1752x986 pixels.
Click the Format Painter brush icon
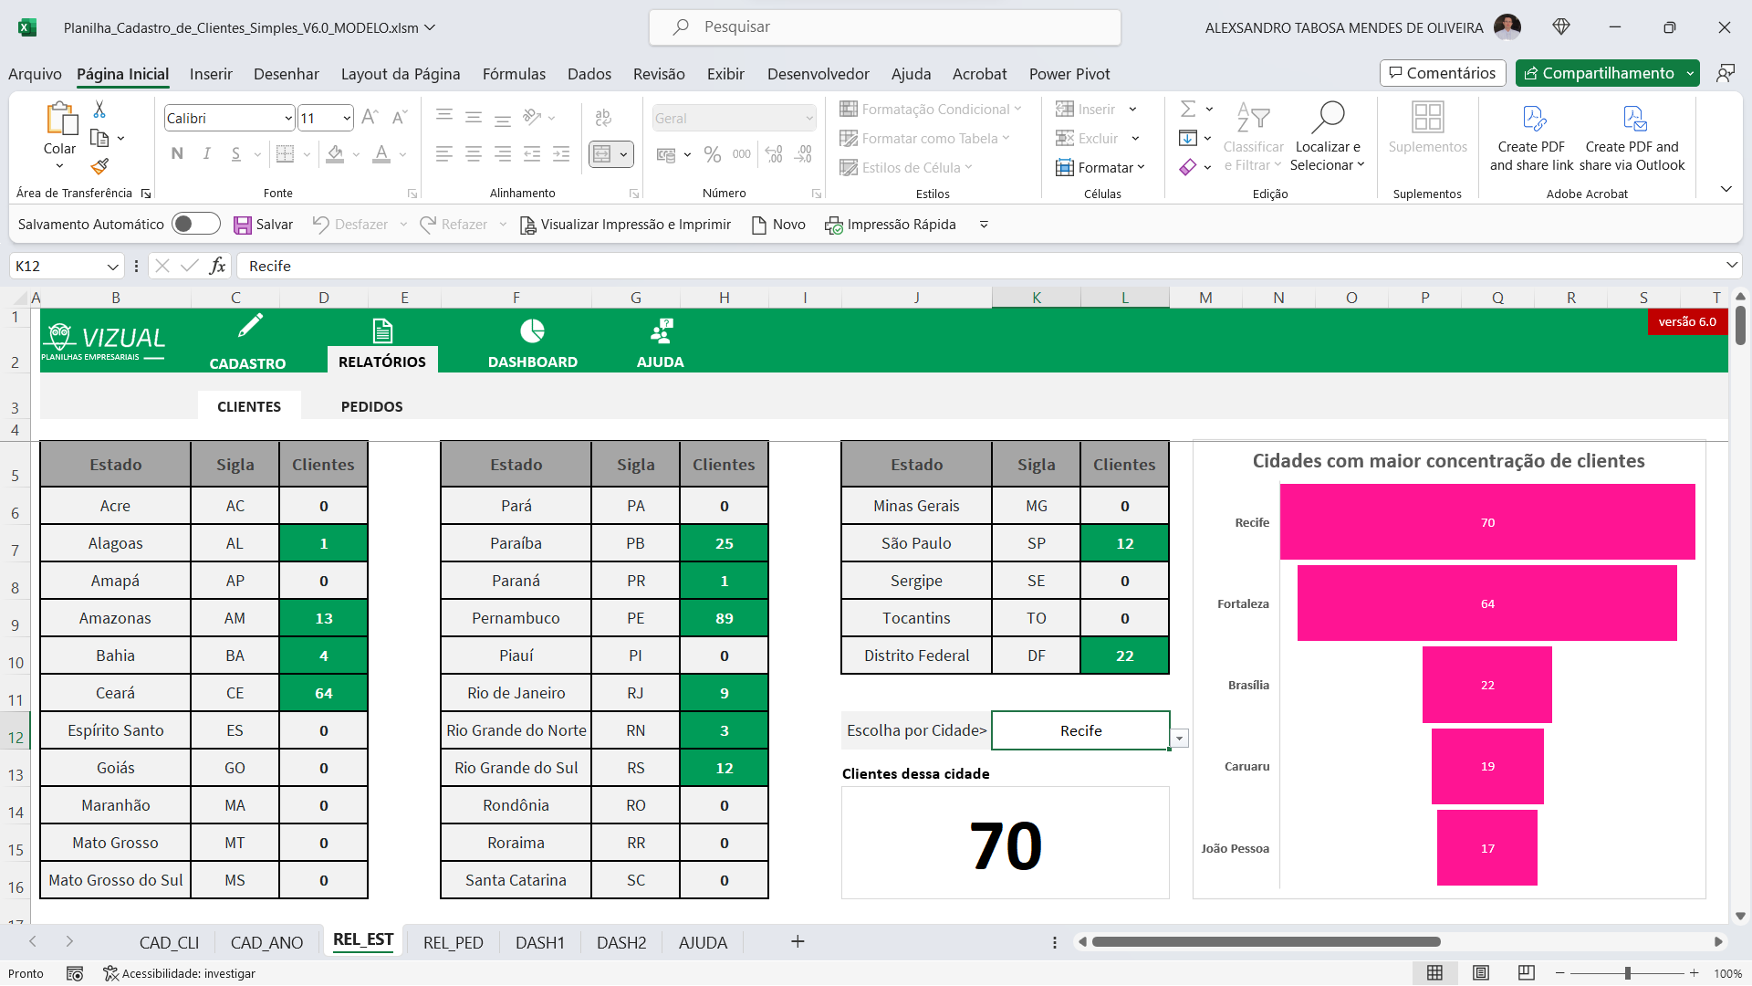pos(100,166)
